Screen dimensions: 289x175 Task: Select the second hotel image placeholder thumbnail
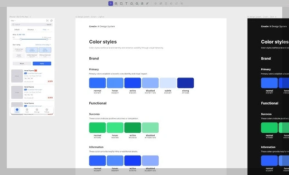click(x=17, y=92)
